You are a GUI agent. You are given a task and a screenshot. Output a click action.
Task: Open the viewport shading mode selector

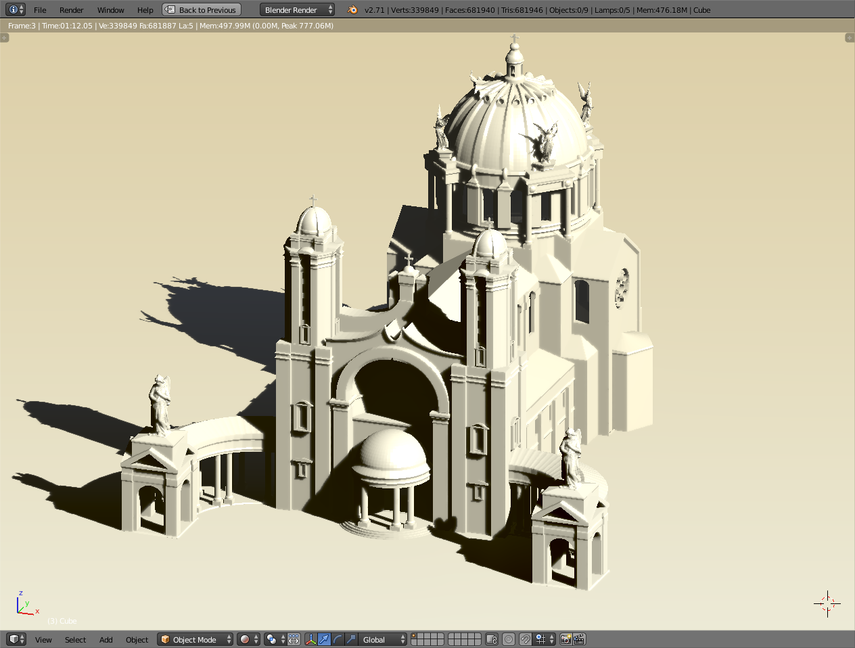tap(248, 639)
